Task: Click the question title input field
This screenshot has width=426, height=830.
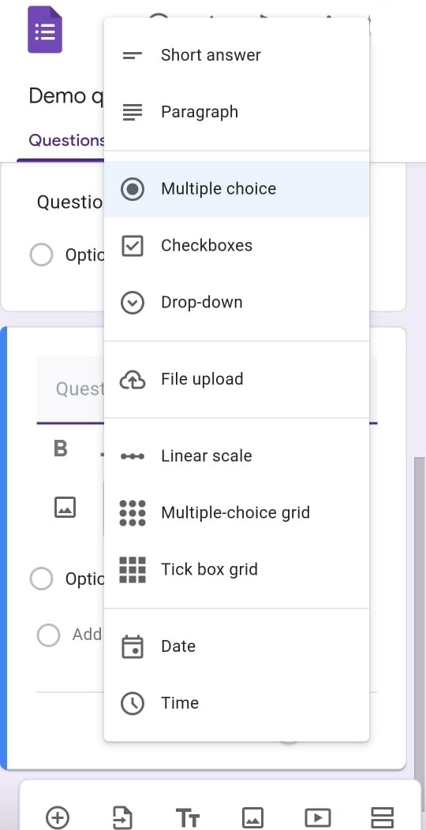Action: click(x=70, y=389)
